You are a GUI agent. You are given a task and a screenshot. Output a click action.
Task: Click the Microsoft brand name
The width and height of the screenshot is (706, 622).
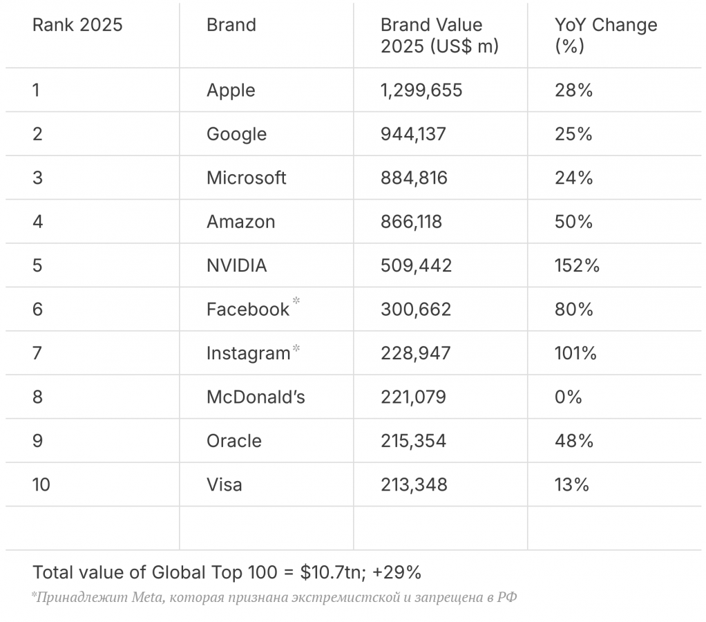246,178
